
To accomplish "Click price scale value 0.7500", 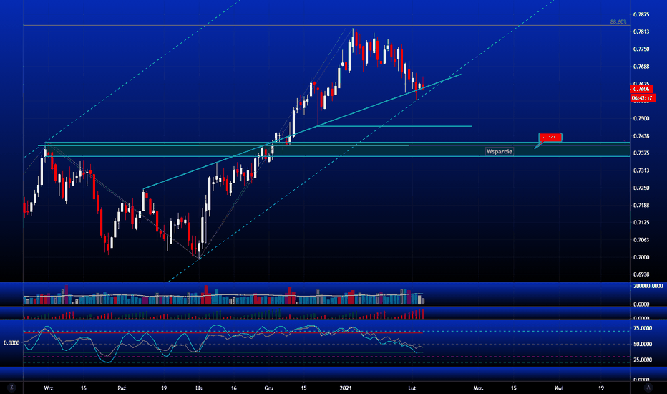I will click(641, 118).
